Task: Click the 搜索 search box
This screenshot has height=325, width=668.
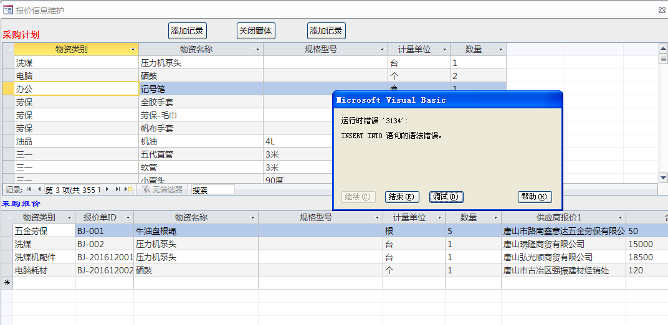Action: coord(212,189)
